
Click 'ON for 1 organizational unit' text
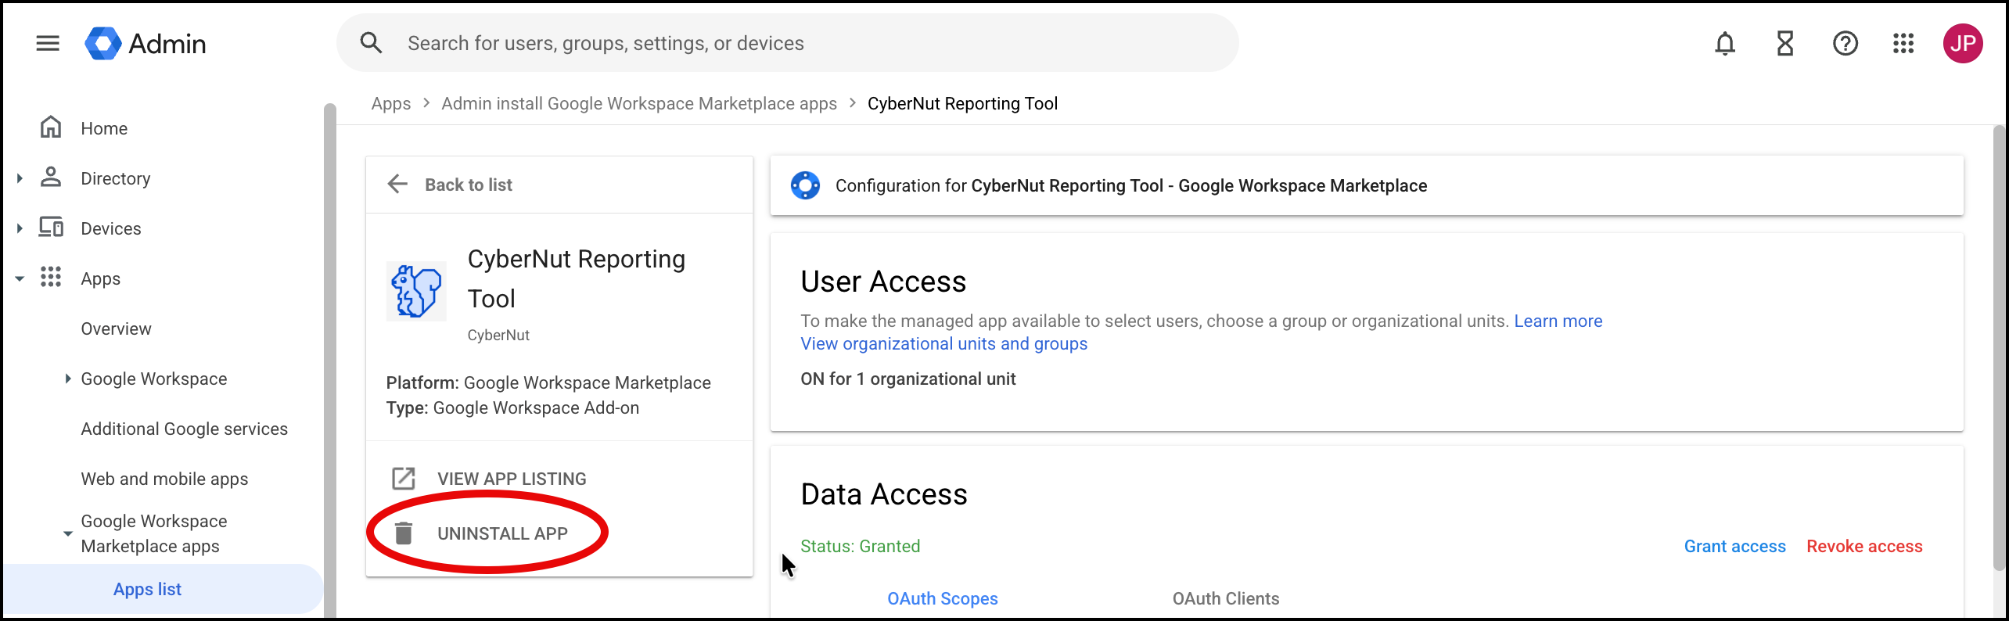tap(908, 379)
